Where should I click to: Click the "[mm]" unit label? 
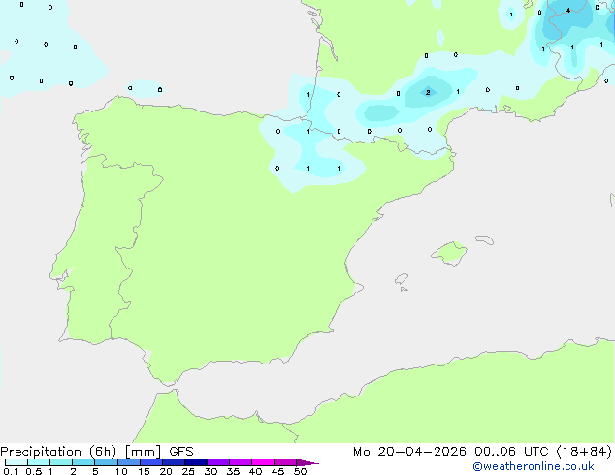click(x=143, y=452)
